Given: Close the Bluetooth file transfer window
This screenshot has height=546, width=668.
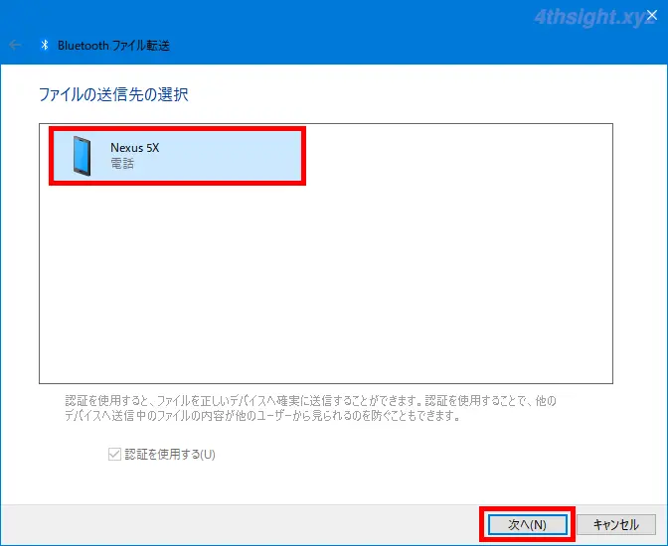Looking at the screenshot, I should pyautogui.click(x=652, y=15).
